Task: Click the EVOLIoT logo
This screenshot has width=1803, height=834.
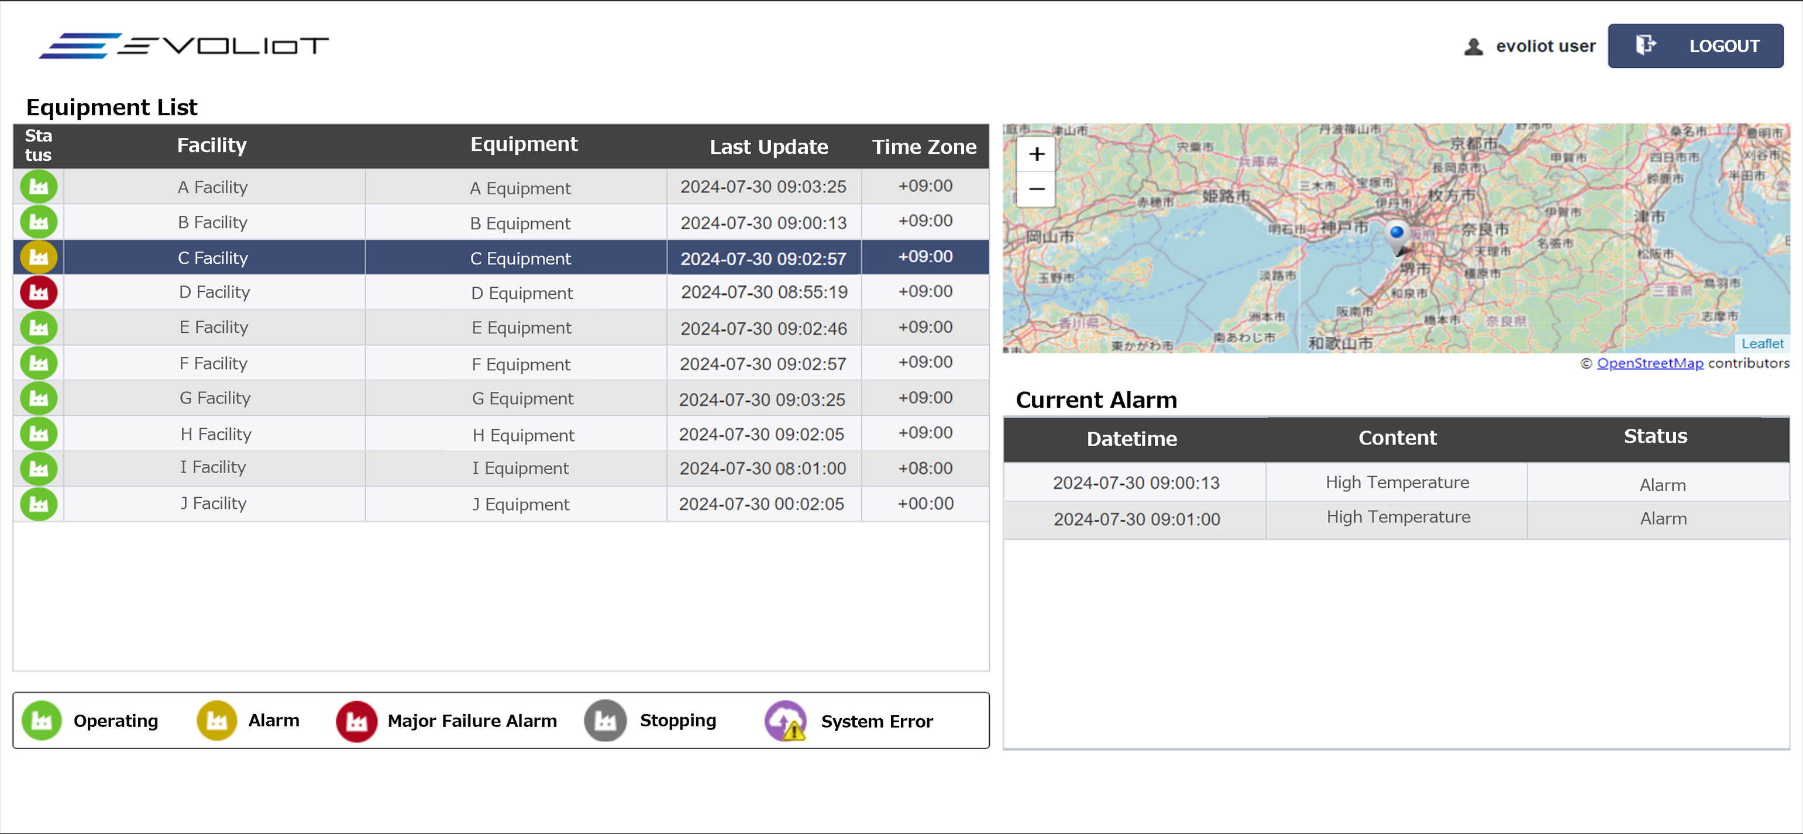Action: (183, 46)
